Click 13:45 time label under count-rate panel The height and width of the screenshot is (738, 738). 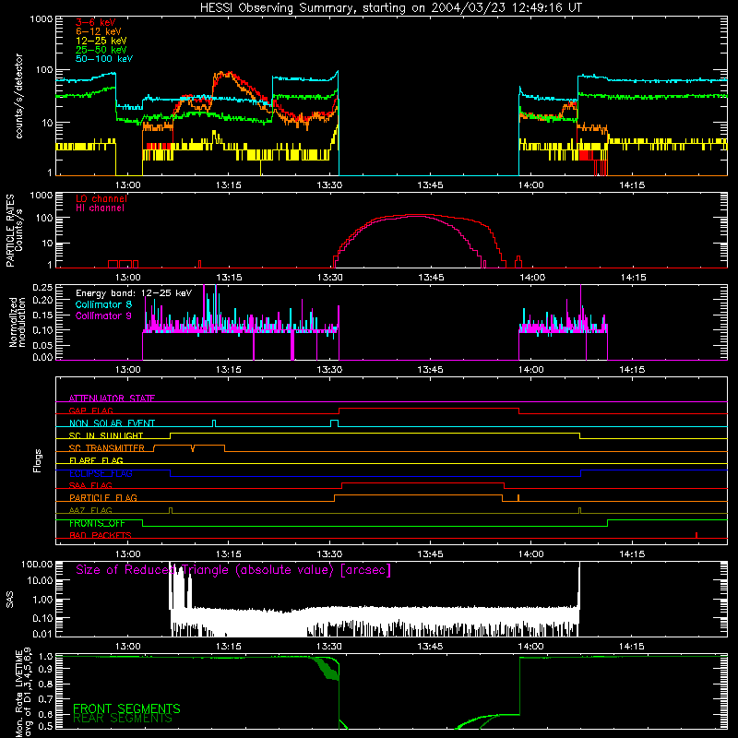pos(430,185)
